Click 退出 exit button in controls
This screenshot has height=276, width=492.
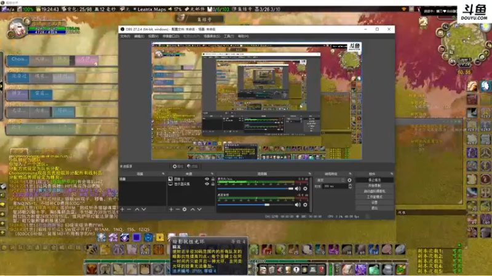pyautogui.click(x=375, y=208)
